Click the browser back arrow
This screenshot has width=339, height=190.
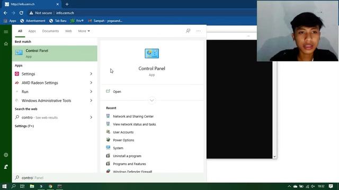pos(5,13)
